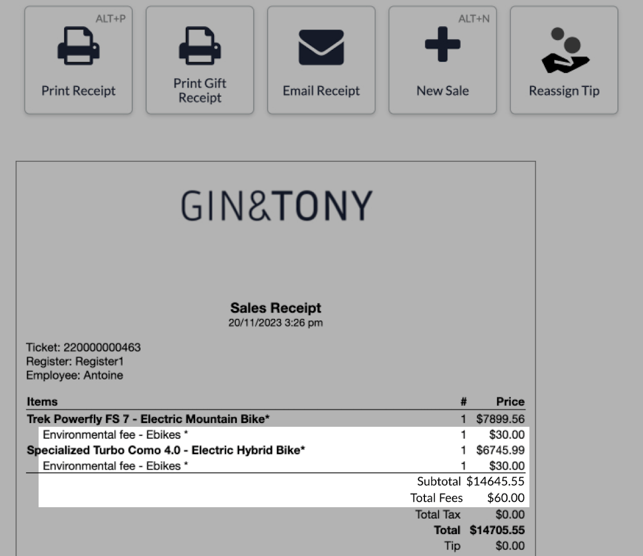This screenshot has width=643, height=556.
Task: Choose the "Print Gift Receipt" text
Action: point(200,90)
